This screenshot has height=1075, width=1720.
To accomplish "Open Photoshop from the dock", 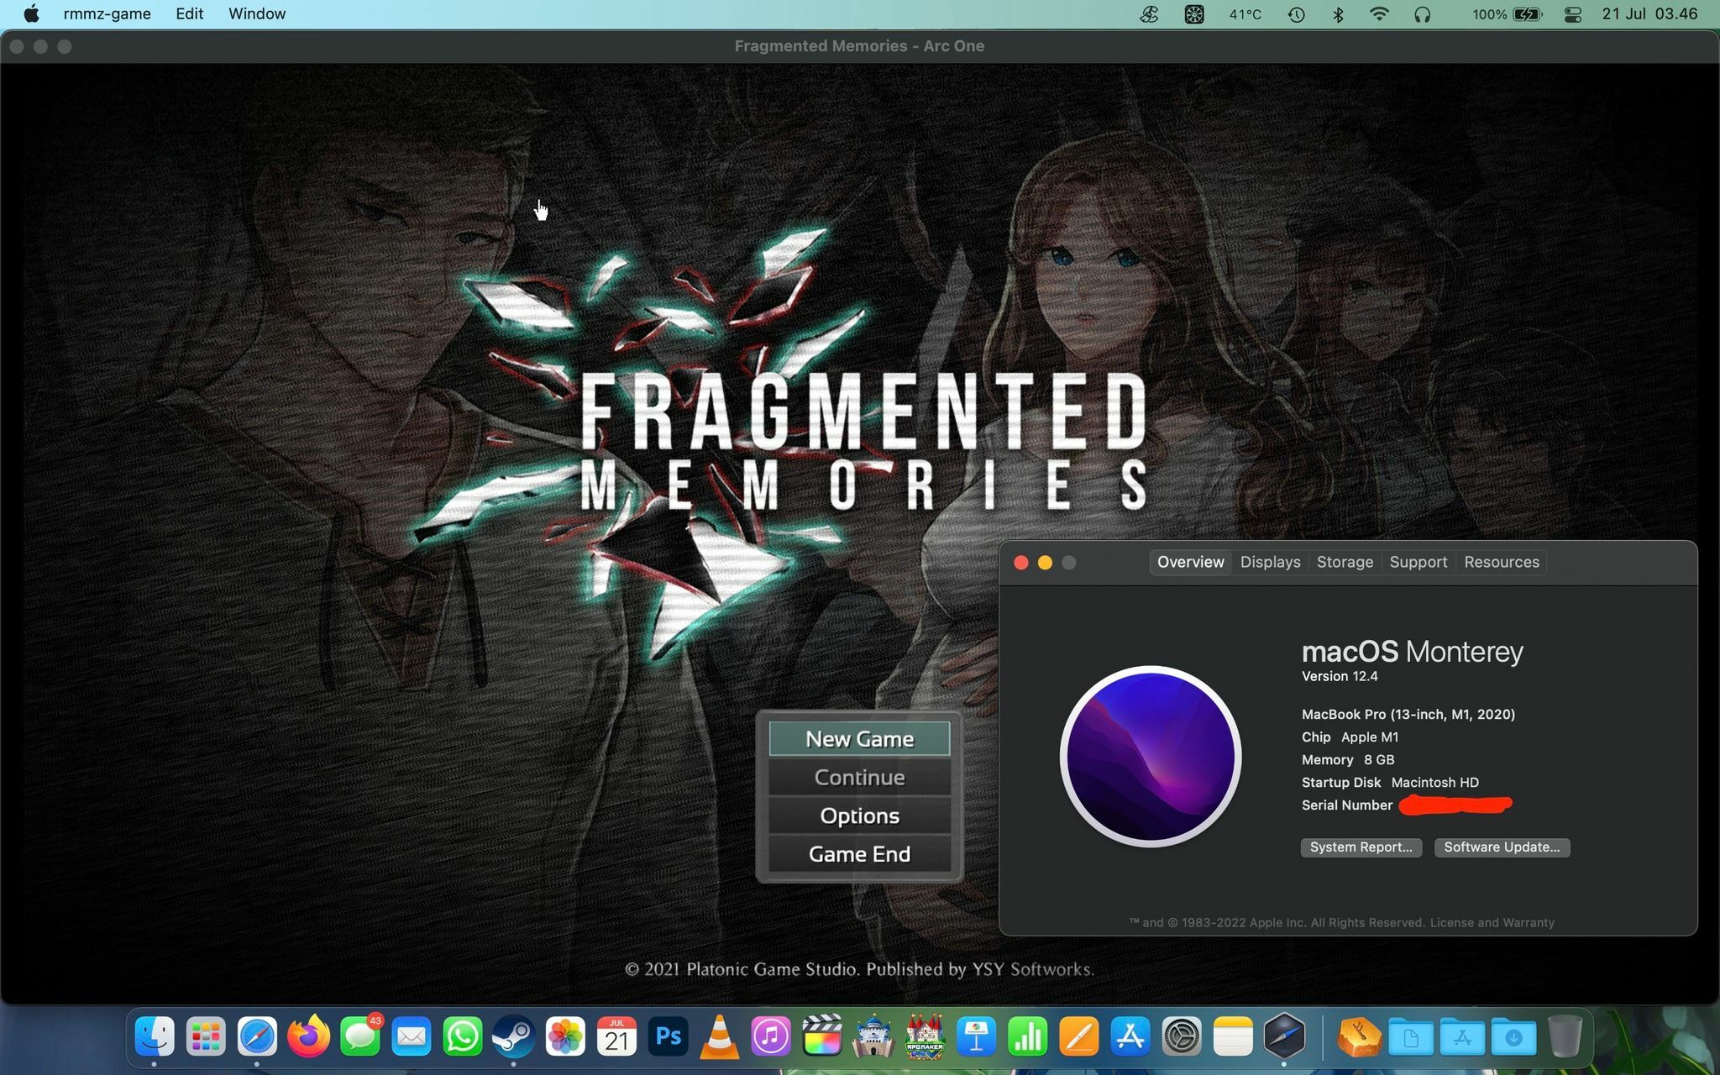I will coord(668,1036).
